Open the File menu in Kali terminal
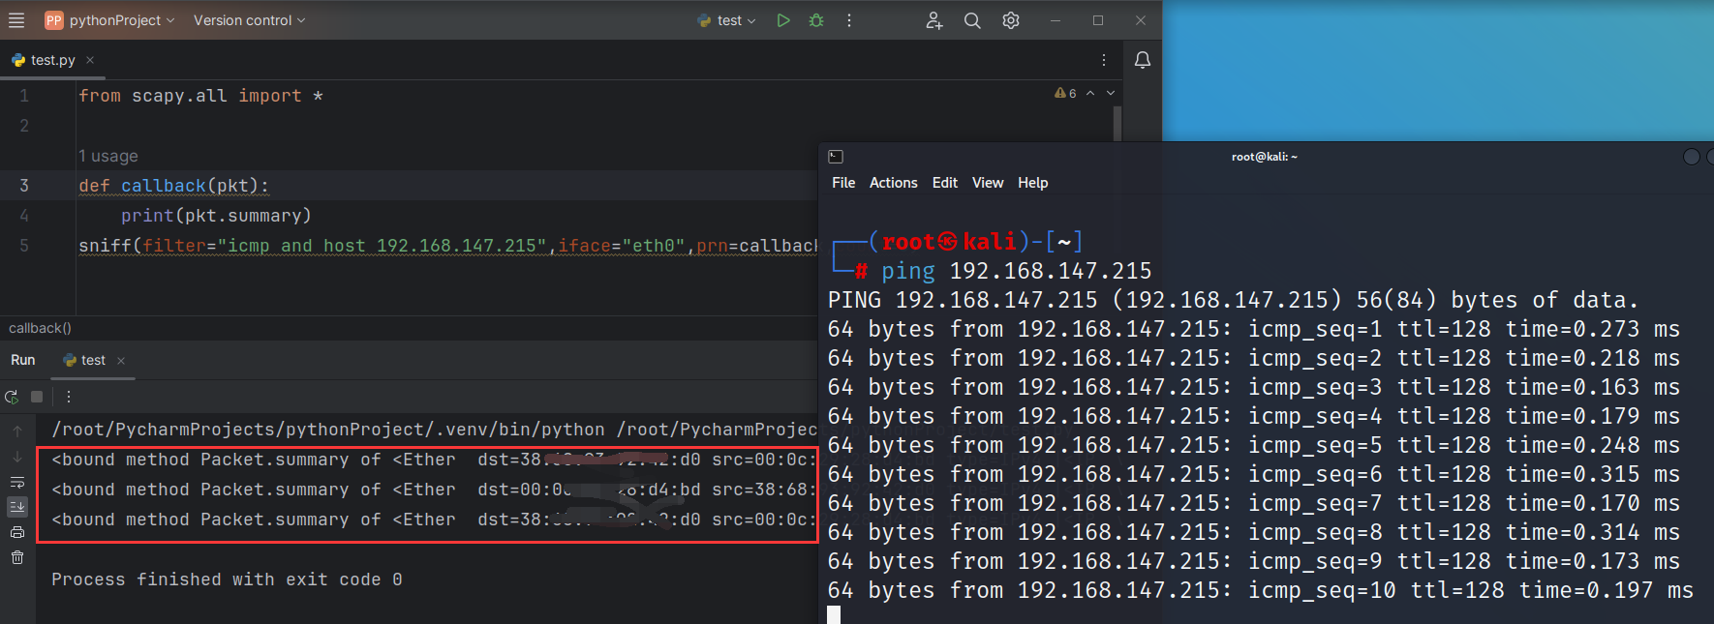The image size is (1714, 624). tap(843, 183)
